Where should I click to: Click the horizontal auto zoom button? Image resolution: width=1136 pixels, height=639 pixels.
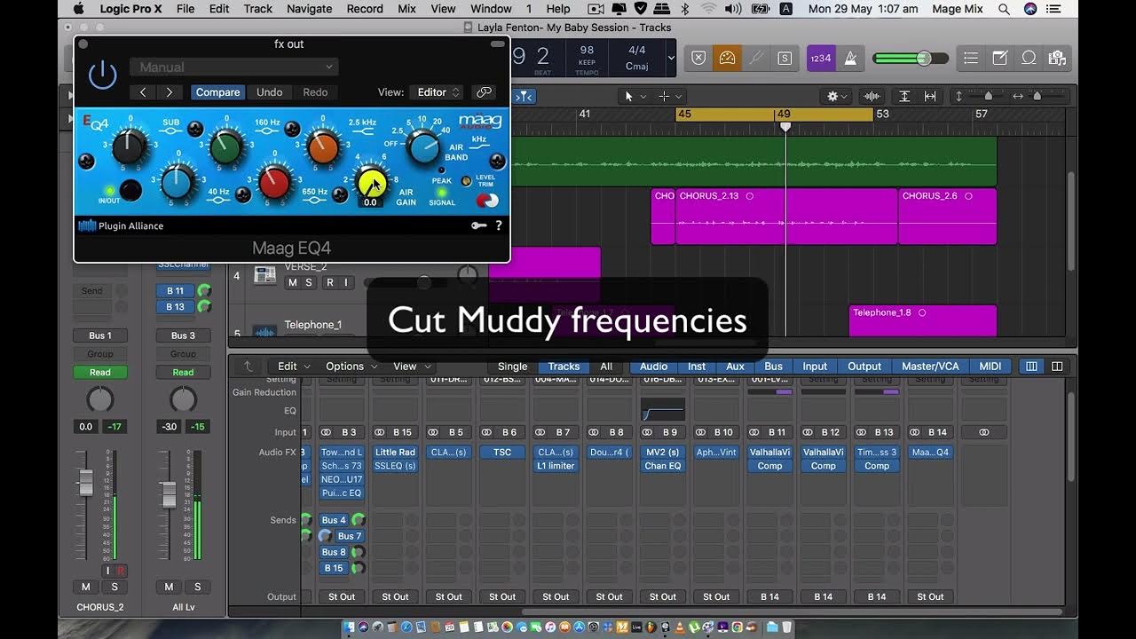tap(930, 96)
